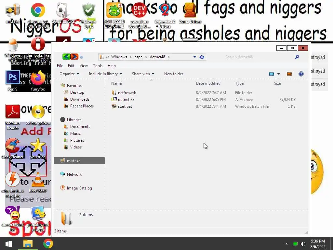Viewport: 333px width, 250px height.
Task: Open Explorer help question mark icon
Action: (x=301, y=74)
